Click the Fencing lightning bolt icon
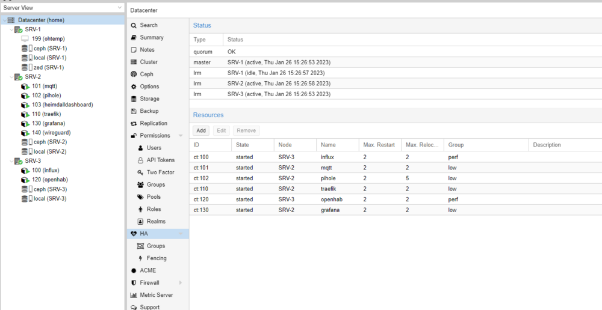Viewport: 602px width, 310px height. (141, 258)
